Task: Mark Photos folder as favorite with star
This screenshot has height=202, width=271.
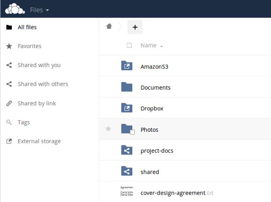Action: tap(108, 128)
